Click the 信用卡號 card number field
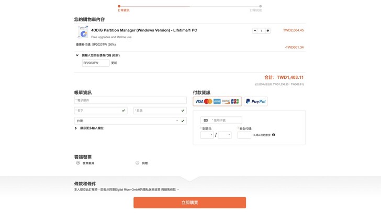This screenshot has width=381, height=214. coord(221,120)
